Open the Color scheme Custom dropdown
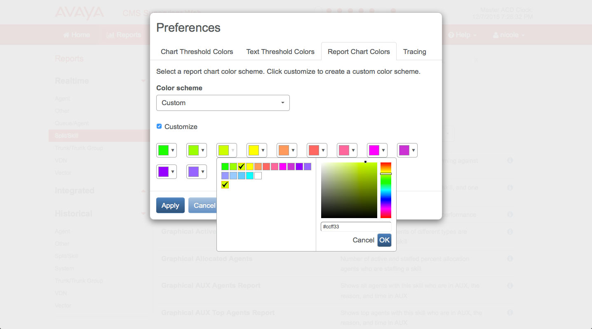This screenshot has height=329, width=592. point(223,103)
